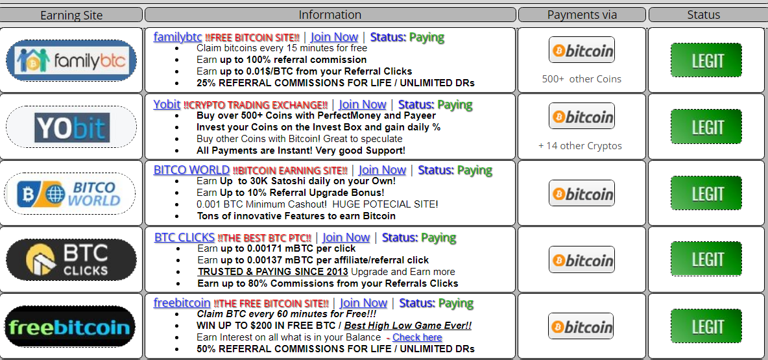Click the LEGIT badge in familybtc row
The height and width of the screenshot is (360, 768).
click(x=706, y=60)
